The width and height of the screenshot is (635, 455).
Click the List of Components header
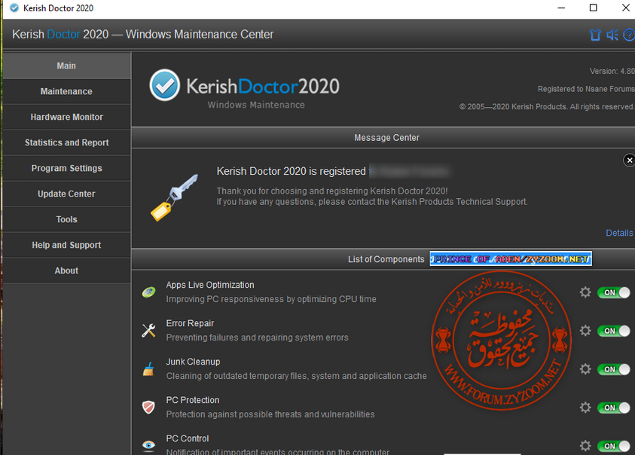386,259
